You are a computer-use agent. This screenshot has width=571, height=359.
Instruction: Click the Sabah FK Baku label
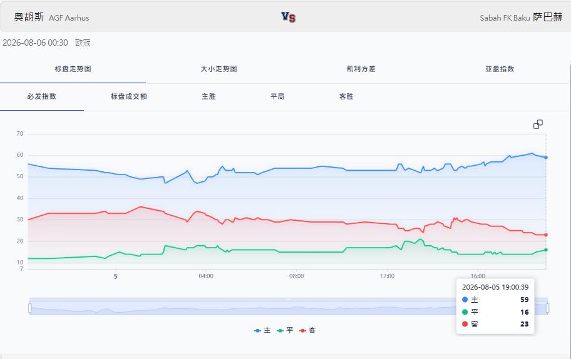coord(505,18)
